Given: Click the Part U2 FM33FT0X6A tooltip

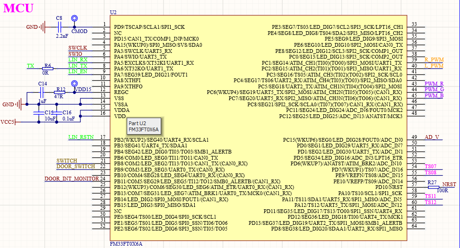Looking at the screenshot, I should pyautogui.click(x=144, y=126).
